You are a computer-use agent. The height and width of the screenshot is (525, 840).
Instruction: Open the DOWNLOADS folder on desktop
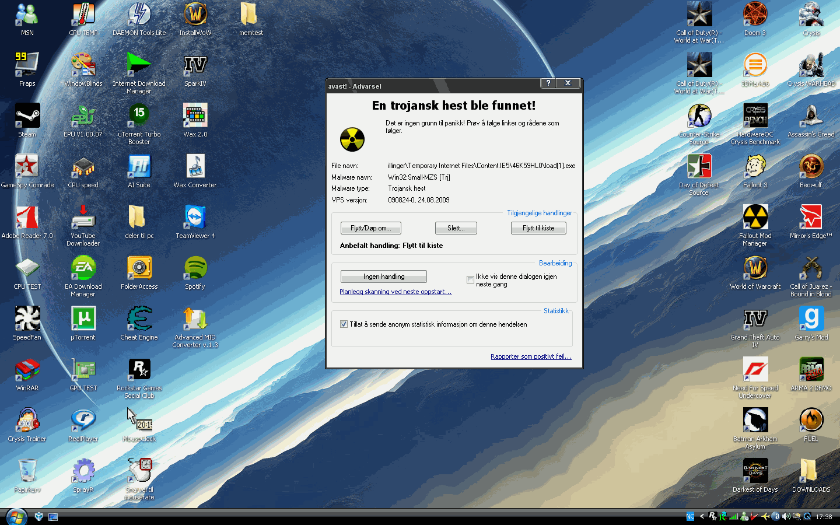coord(811,475)
